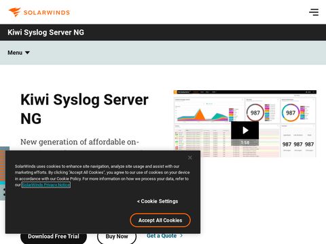The height and width of the screenshot is (244, 326).
Task: Play the Kiwi Syslog product video
Action: click(244, 130)
